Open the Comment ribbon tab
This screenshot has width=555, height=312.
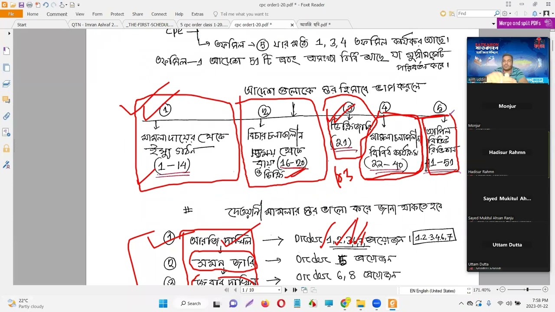point(57,14)
